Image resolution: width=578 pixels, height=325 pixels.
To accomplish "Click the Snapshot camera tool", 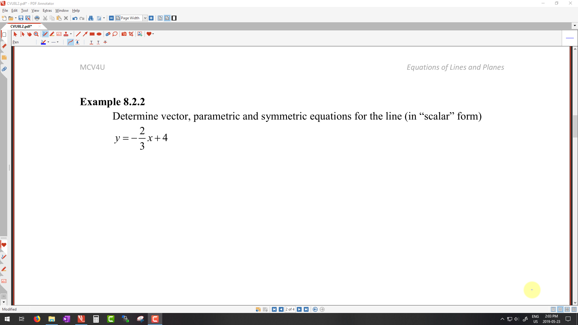I will (124, 34).
